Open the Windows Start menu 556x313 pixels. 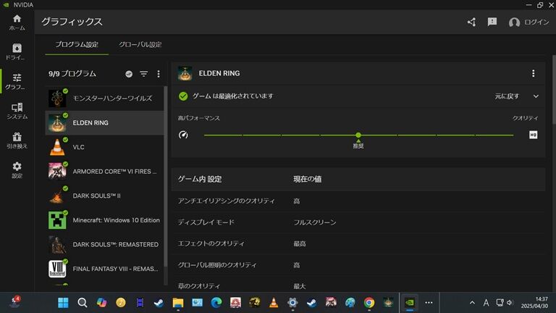63,303
